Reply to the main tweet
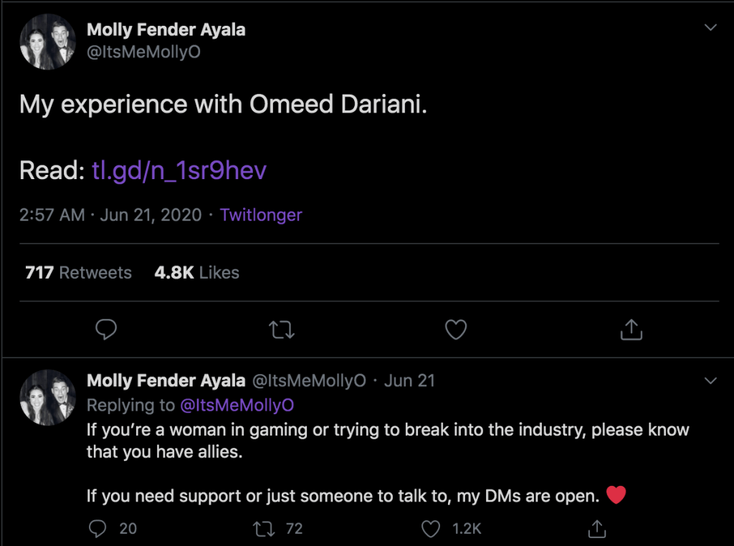The width and height of the screenshot is (734, 546). 106,330
